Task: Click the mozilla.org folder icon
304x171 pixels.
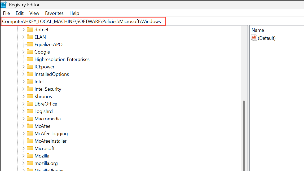Action: [x=30, y=163]
